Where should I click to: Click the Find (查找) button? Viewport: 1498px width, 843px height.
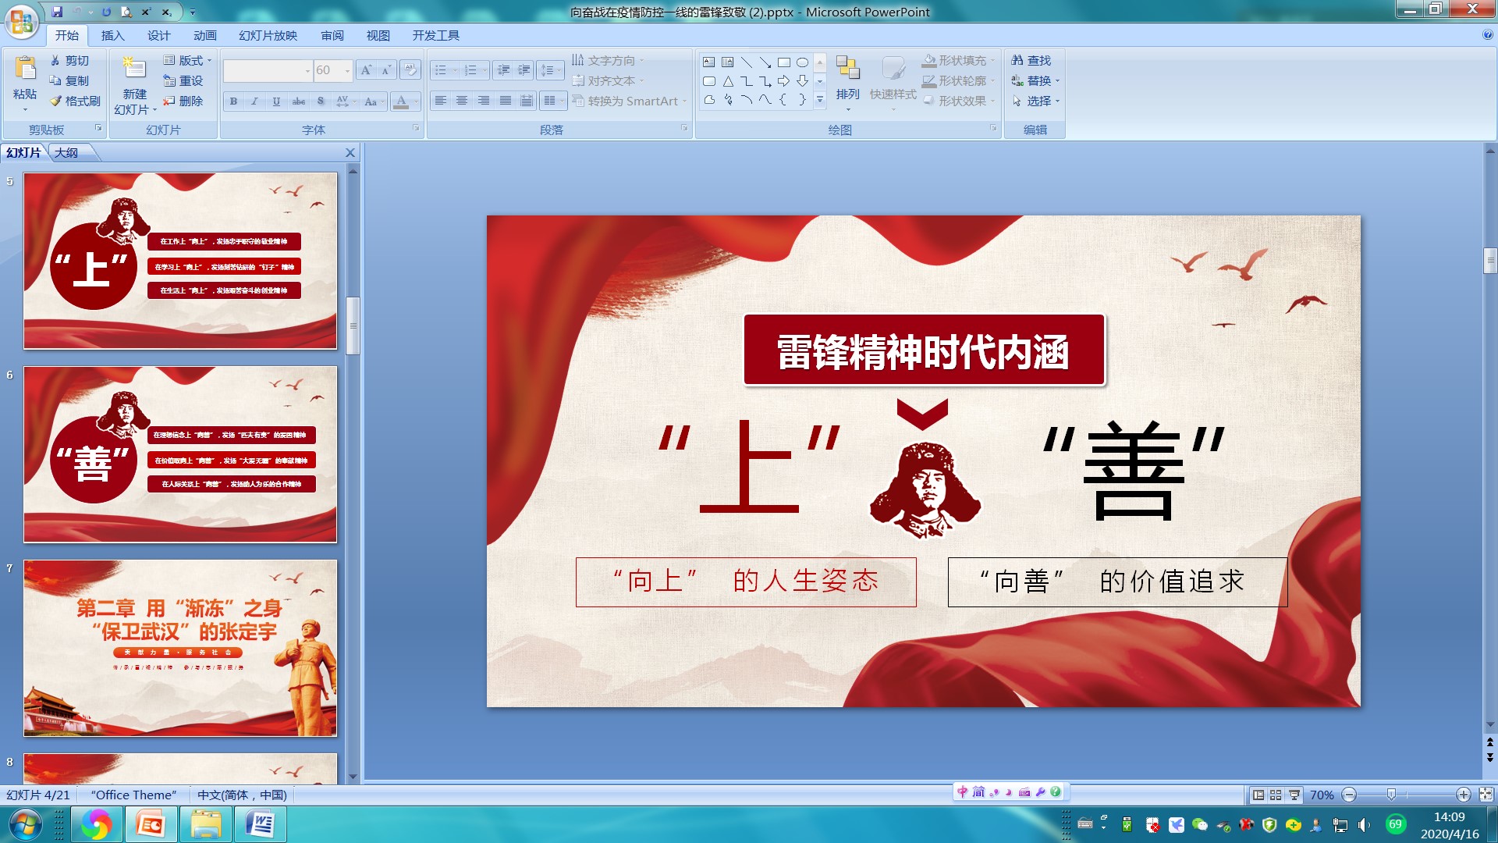(x=1031, y=60)
